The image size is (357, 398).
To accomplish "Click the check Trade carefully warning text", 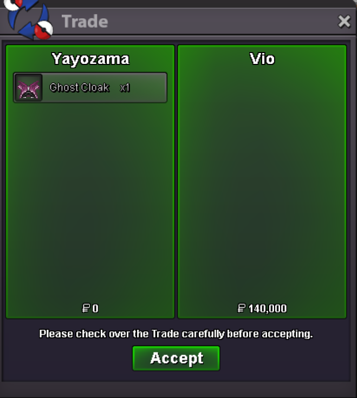I will tap(176, 334).
